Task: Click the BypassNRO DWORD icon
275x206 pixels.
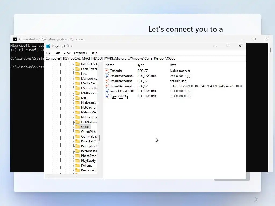Action: pyautogui.click(x=107, y=96)
